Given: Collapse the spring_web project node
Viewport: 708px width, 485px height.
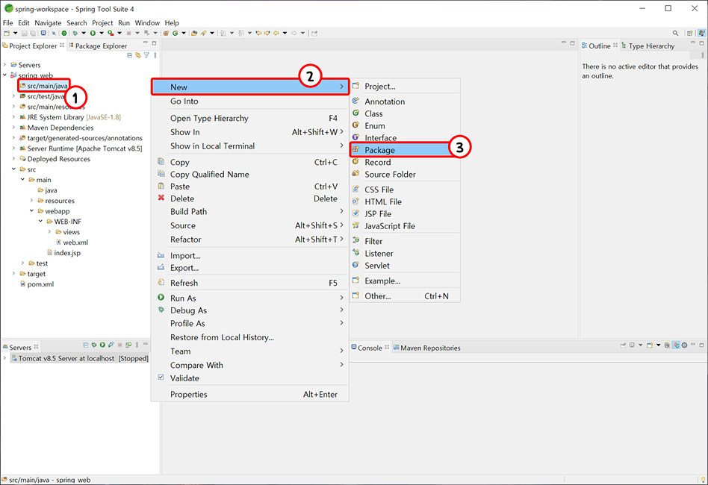Looking at the screenshot, I should point(5,75).
